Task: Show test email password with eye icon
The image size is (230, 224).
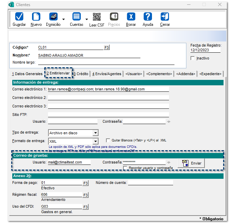Action: coord(169,162)
